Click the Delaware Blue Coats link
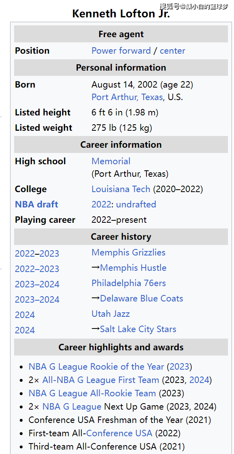234x454 pixels. 142,298
